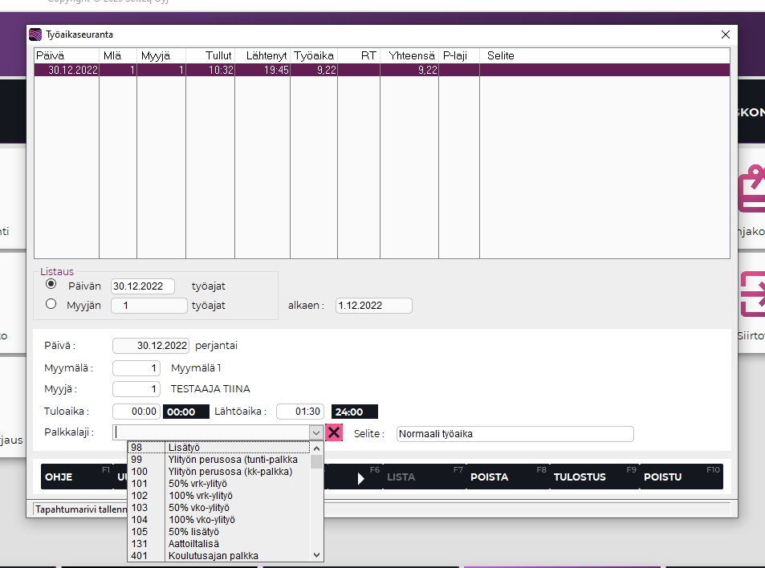Click the pink X clear button beside Palkkalaji
Screen dimensions: 765x568
pos(334,433)
